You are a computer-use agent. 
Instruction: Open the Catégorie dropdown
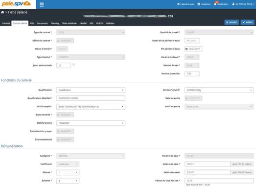click(91, 156)
